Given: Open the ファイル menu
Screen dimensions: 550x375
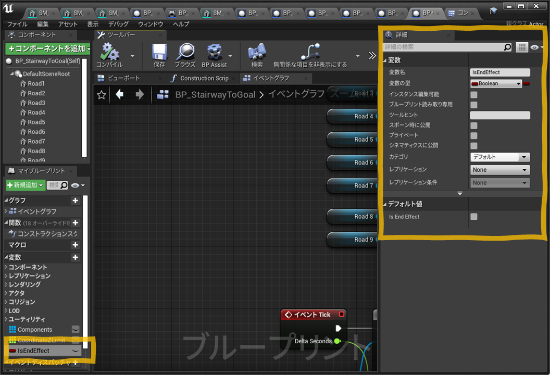Looking at the screenshot, I should click(17, 24).
